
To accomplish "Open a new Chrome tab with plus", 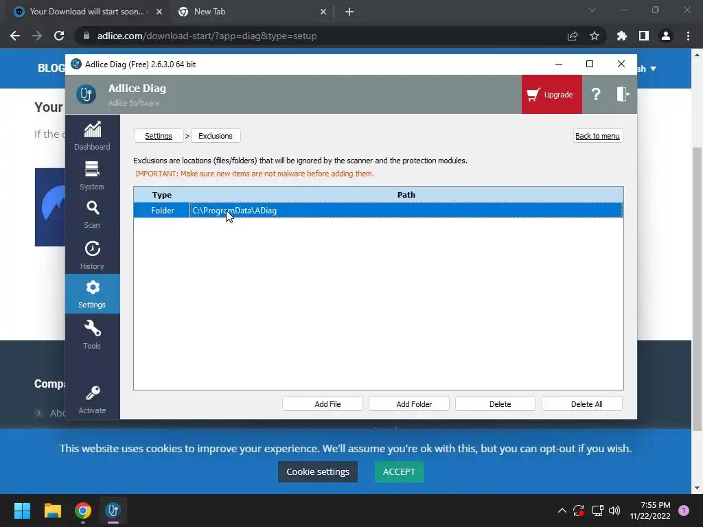I will (x=349, y=12).
